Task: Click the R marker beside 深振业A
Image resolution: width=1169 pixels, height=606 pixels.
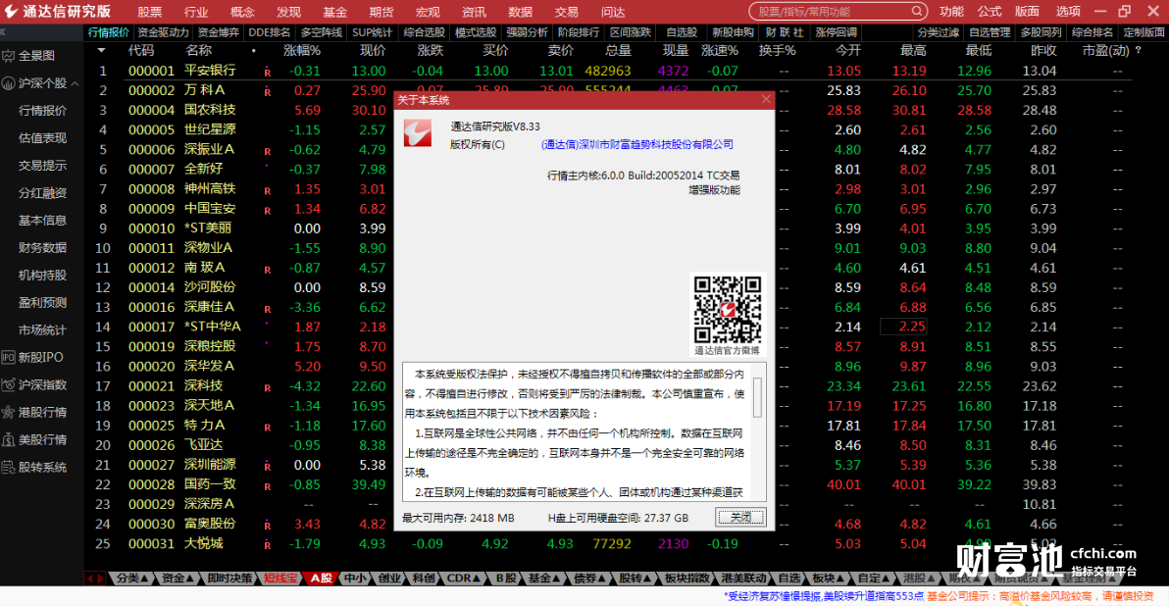Action: (x=267, y=151)
